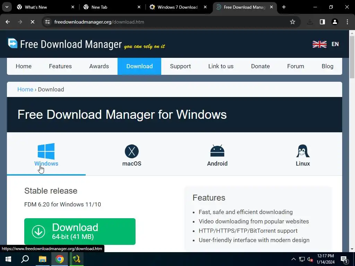Open the tab search dropdown arrow

tap(7, 7)
